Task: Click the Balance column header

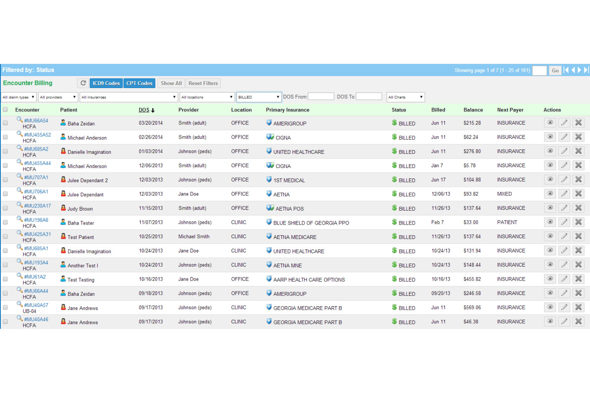Action: coord(473,110)
